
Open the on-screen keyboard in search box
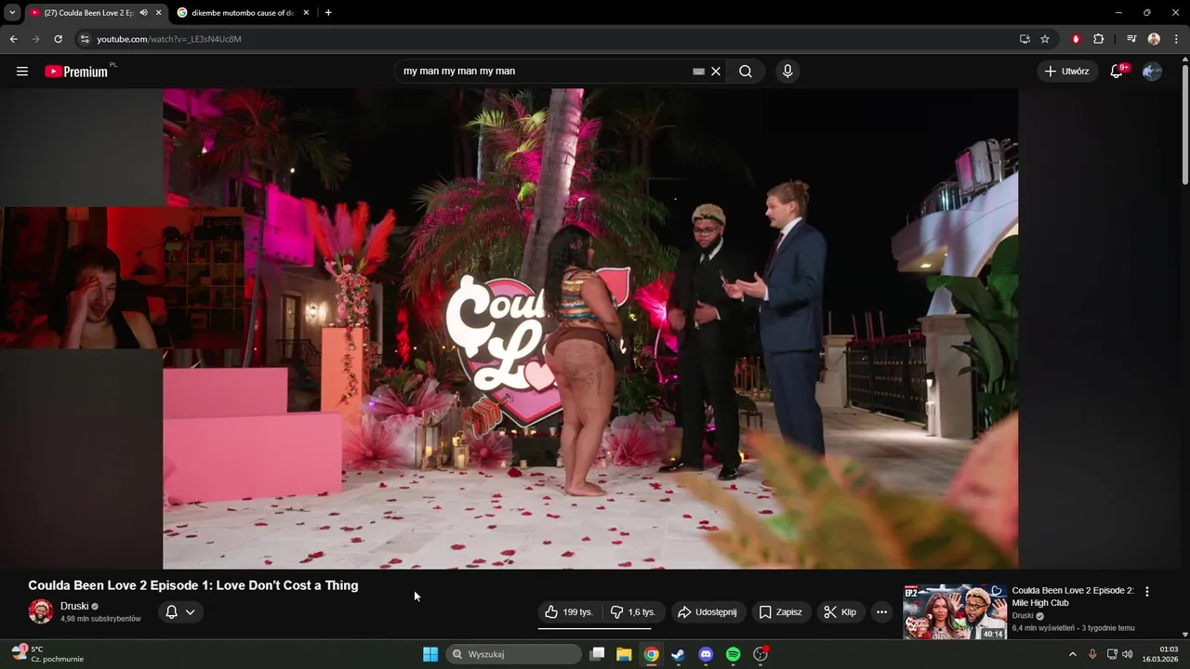tap(698, 72)
